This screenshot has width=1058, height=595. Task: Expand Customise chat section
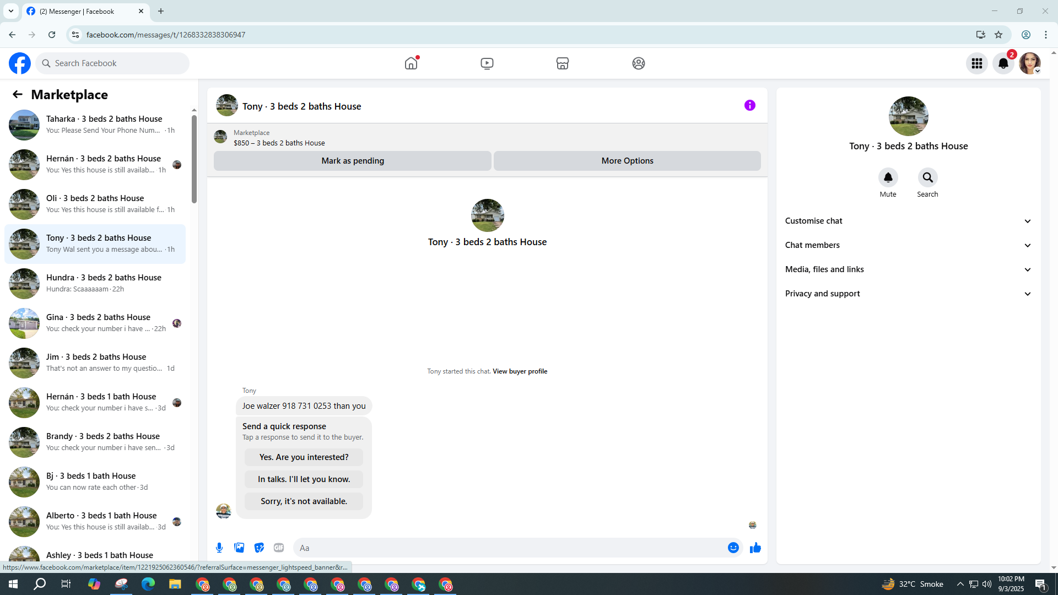point(908,221)
